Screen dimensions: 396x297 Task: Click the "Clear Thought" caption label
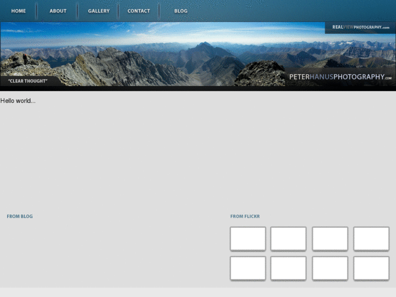[x=28, y=81]
